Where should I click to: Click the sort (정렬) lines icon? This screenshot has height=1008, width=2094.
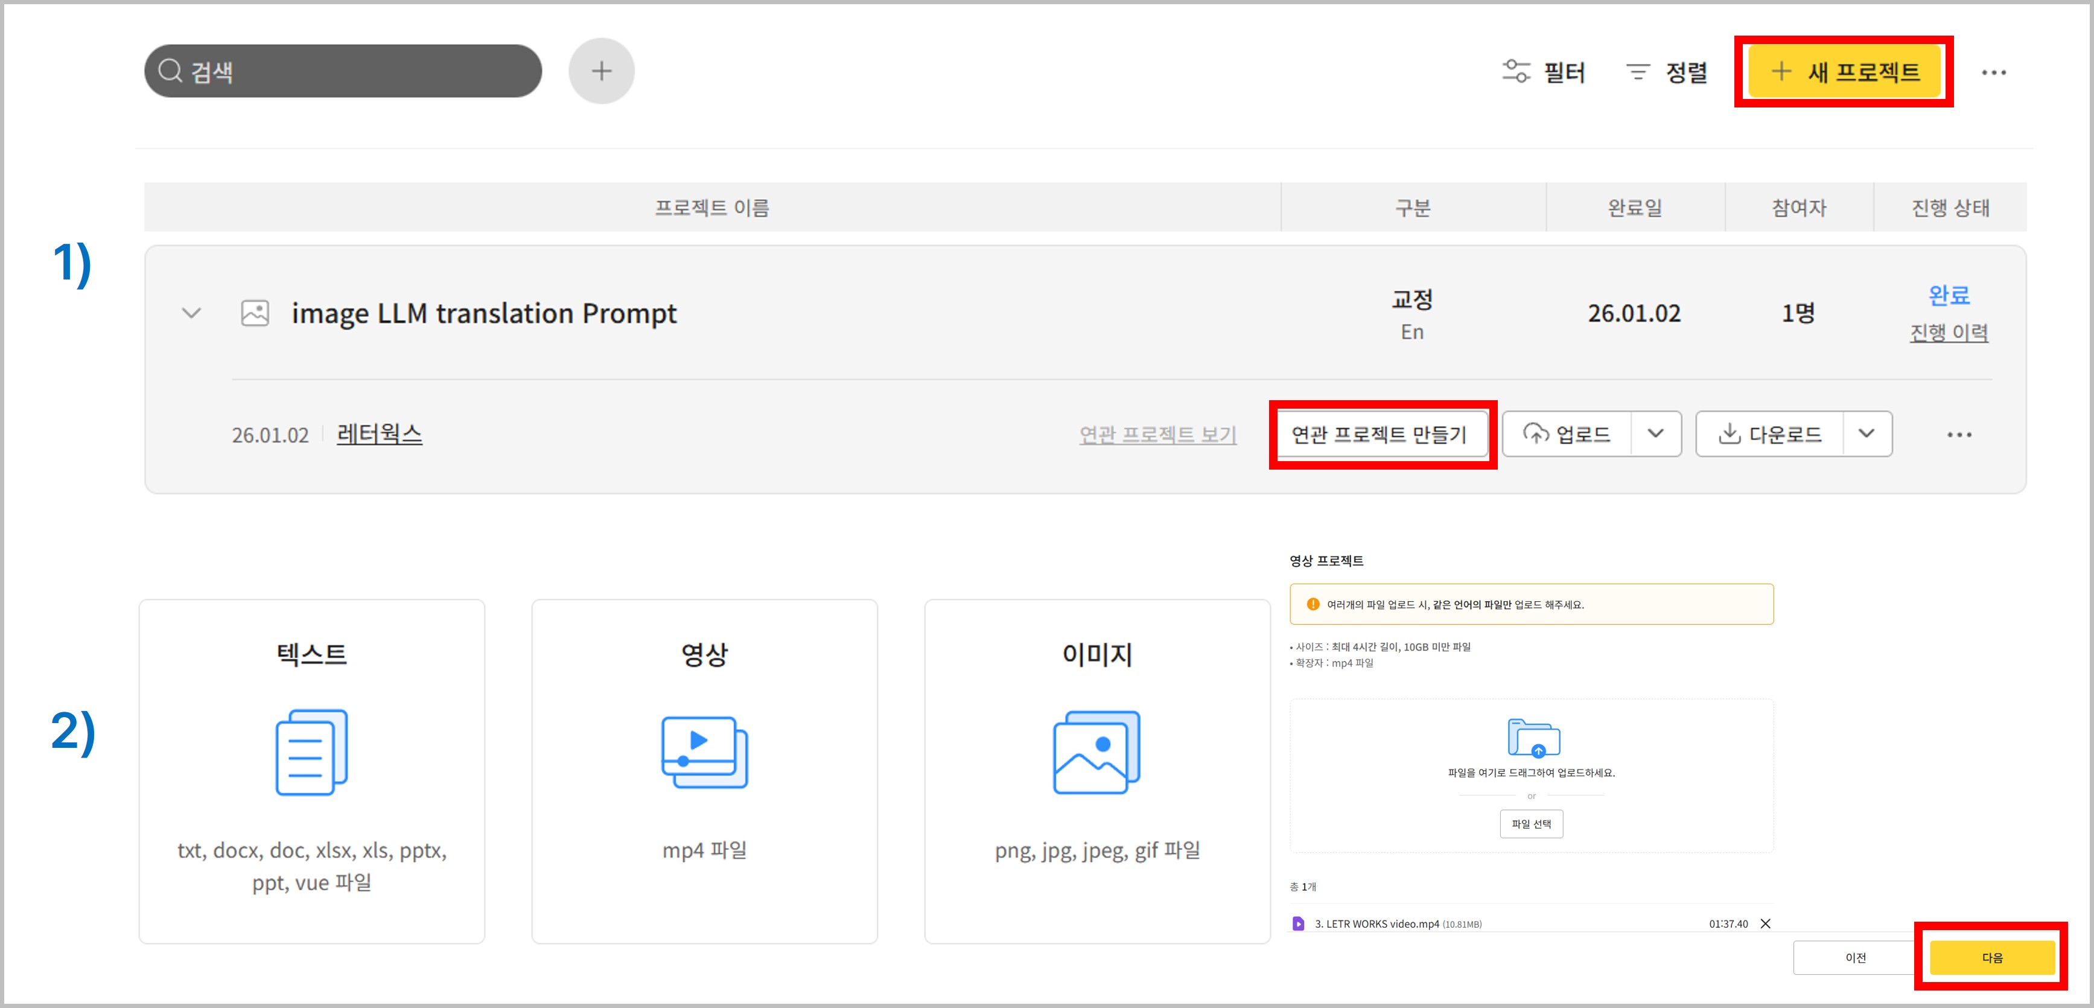click(x=1637, y=72)
